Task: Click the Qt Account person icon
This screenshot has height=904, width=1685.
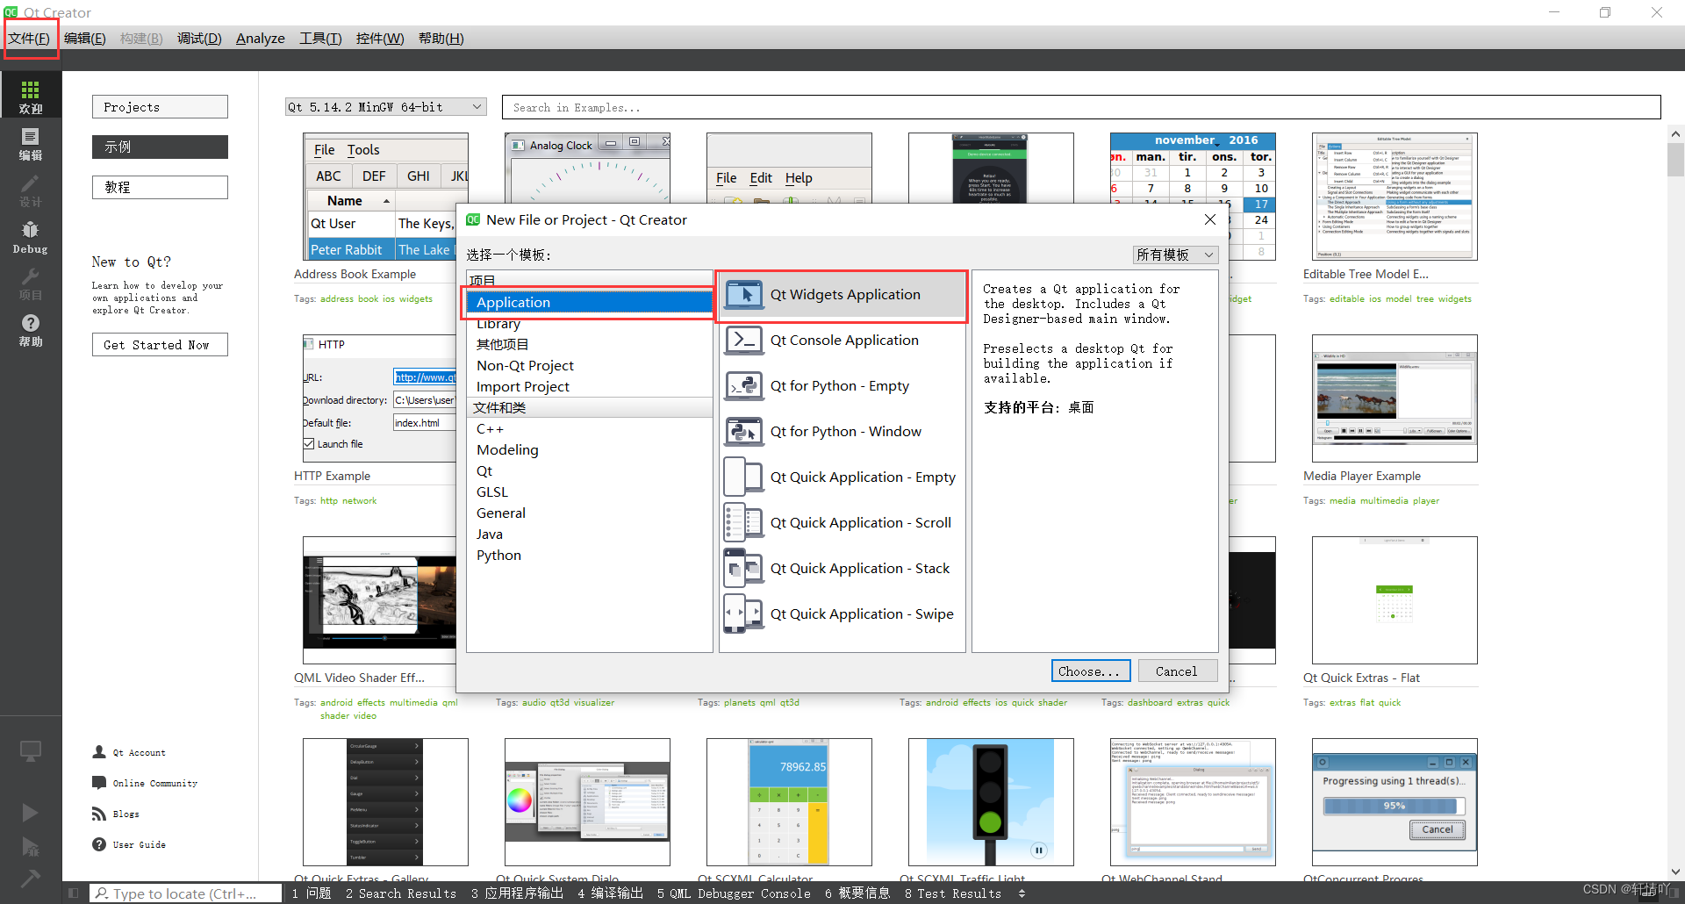Action: (99, 752)
